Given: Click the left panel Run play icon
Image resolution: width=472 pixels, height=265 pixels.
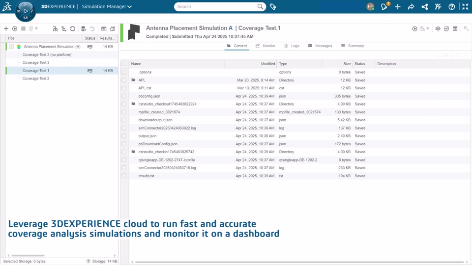Looking at the screenshot, I should point(14,28).
